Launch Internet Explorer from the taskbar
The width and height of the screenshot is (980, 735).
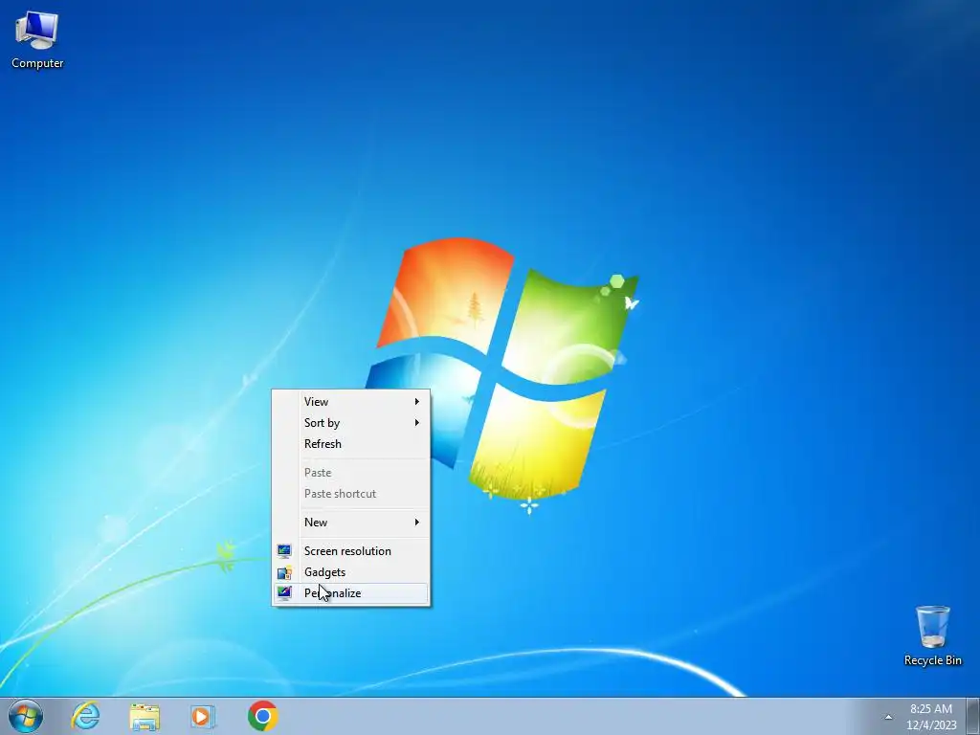pos(85,716)
